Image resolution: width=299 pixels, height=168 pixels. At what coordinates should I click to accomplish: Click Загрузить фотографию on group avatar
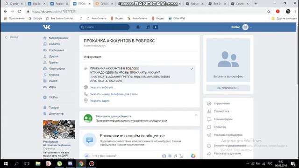click(228, 77)
